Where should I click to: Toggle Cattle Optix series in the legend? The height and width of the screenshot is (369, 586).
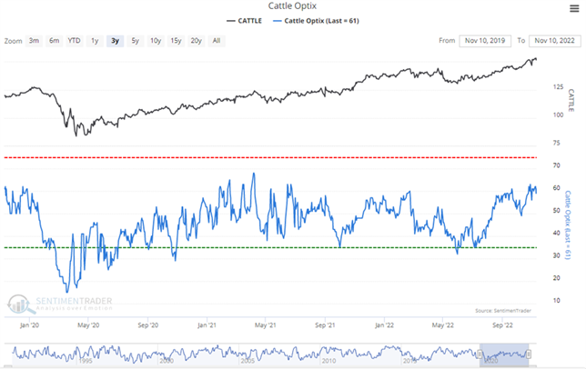click(x=317, y=19)
